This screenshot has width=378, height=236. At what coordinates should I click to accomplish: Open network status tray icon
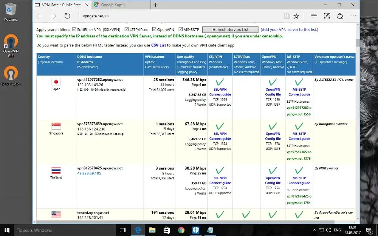[321, 230]
